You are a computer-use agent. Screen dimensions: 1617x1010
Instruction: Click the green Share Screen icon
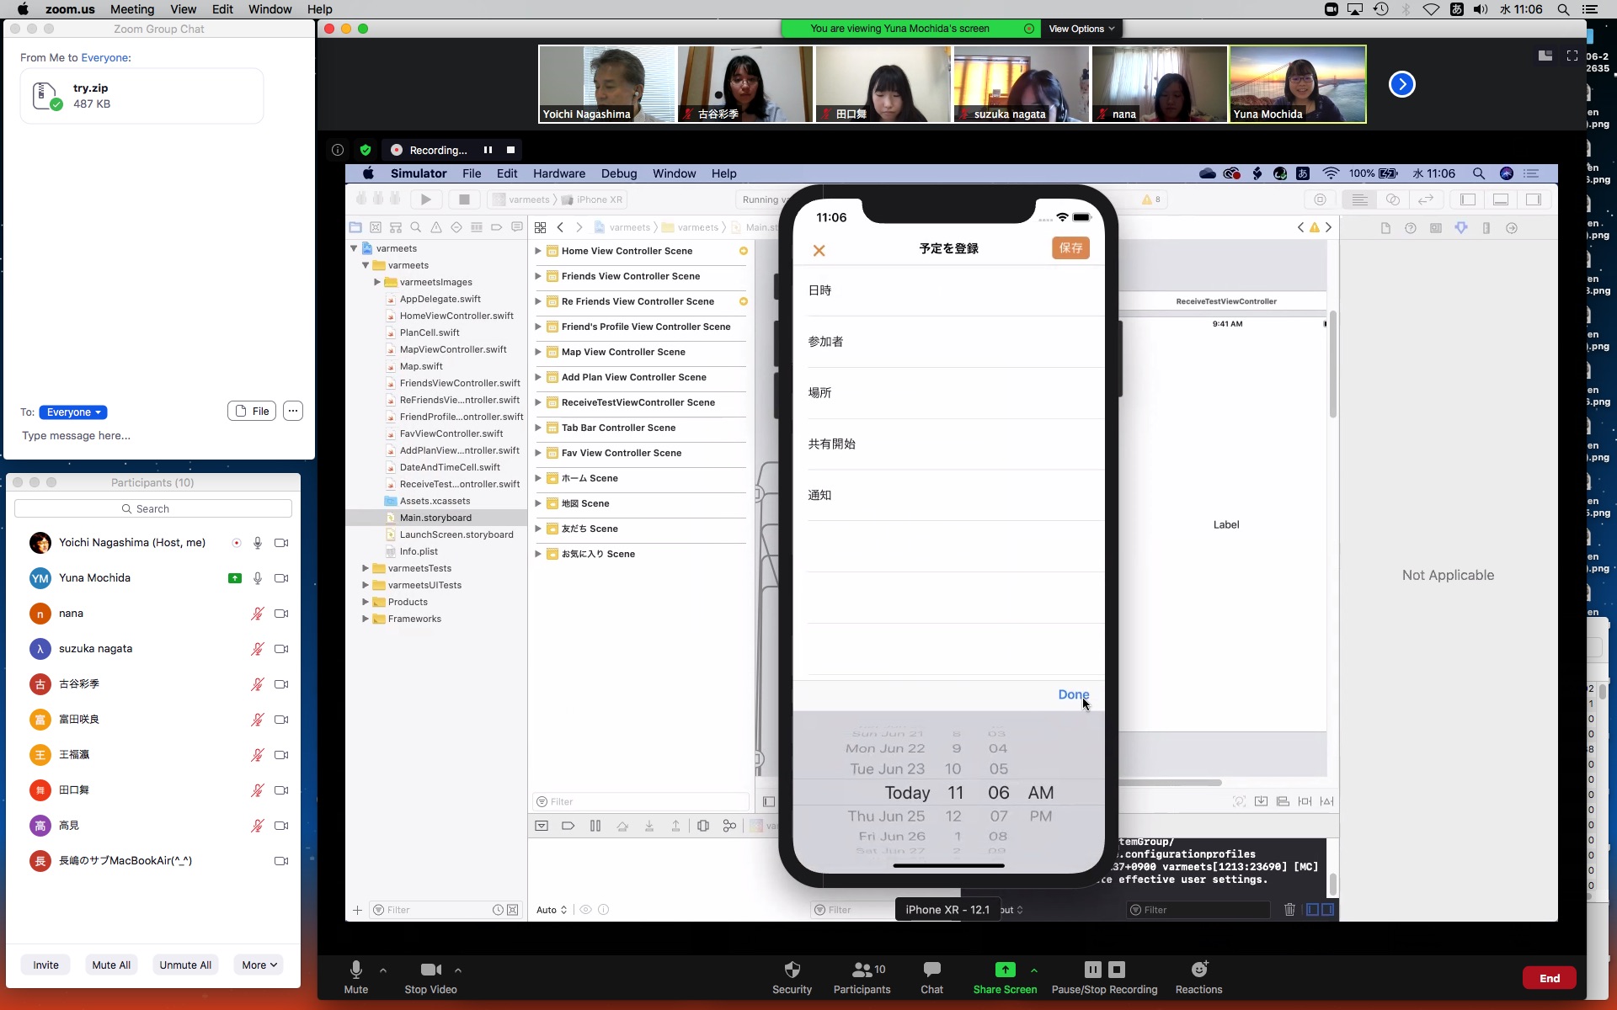[1005, 970]
